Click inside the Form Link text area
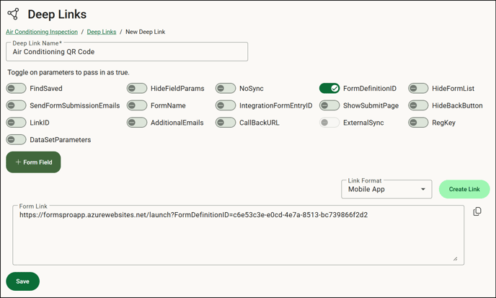Image resolution: width=496 pixels, height=298 pixels. pyautogui.click(x=238, y=235)
